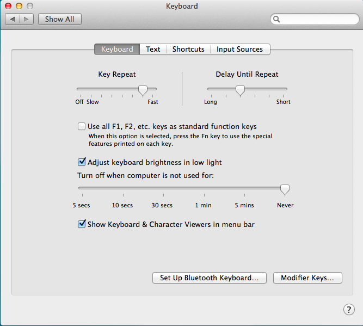
Task: Click the back navigation arrow
Action: point(13,19)
